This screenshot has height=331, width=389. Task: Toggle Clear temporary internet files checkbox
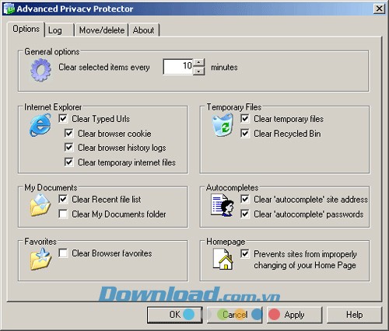click(68, 162)
